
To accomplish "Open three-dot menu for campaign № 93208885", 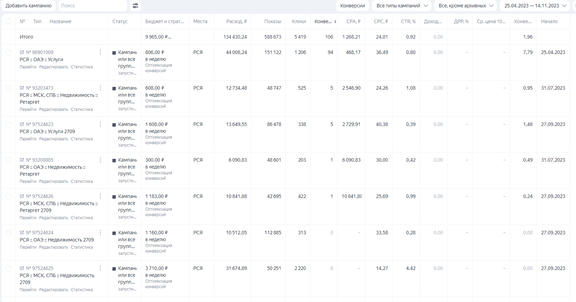I will [x=100, y=160].
